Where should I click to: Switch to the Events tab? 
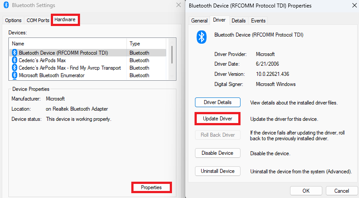click(258, 21)
